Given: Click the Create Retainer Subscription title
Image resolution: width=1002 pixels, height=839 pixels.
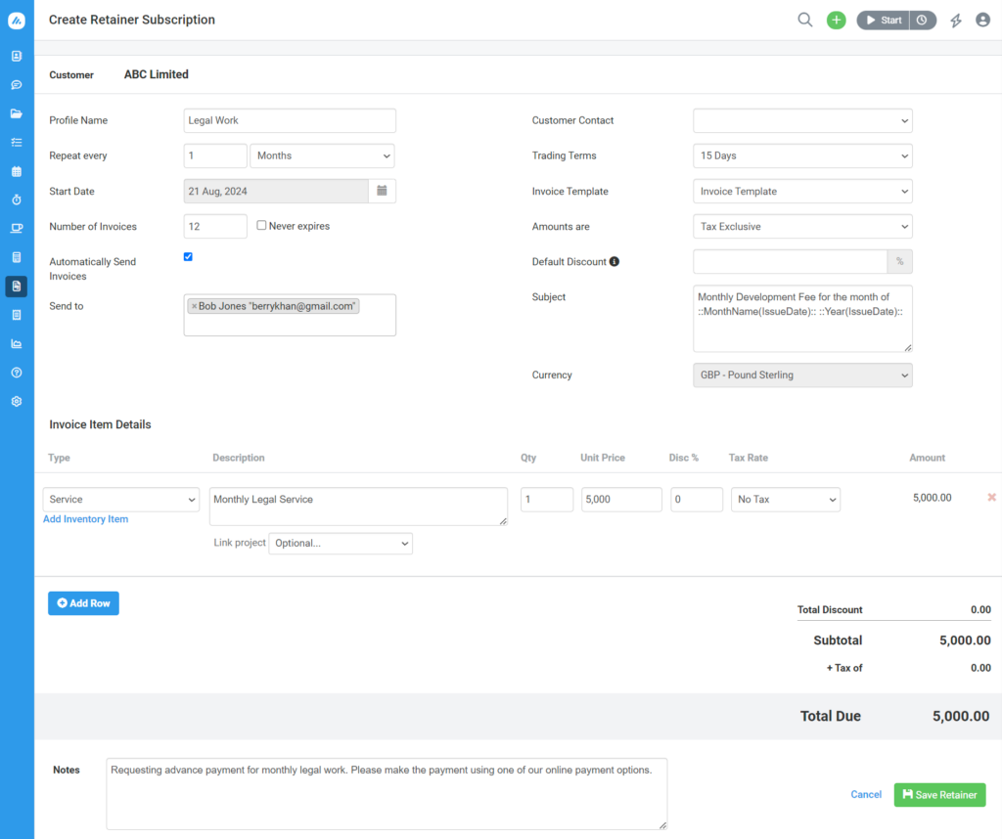Looking at the screenshot, I should click(132, 20).
